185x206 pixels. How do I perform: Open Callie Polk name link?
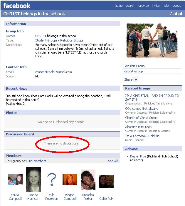106,199
